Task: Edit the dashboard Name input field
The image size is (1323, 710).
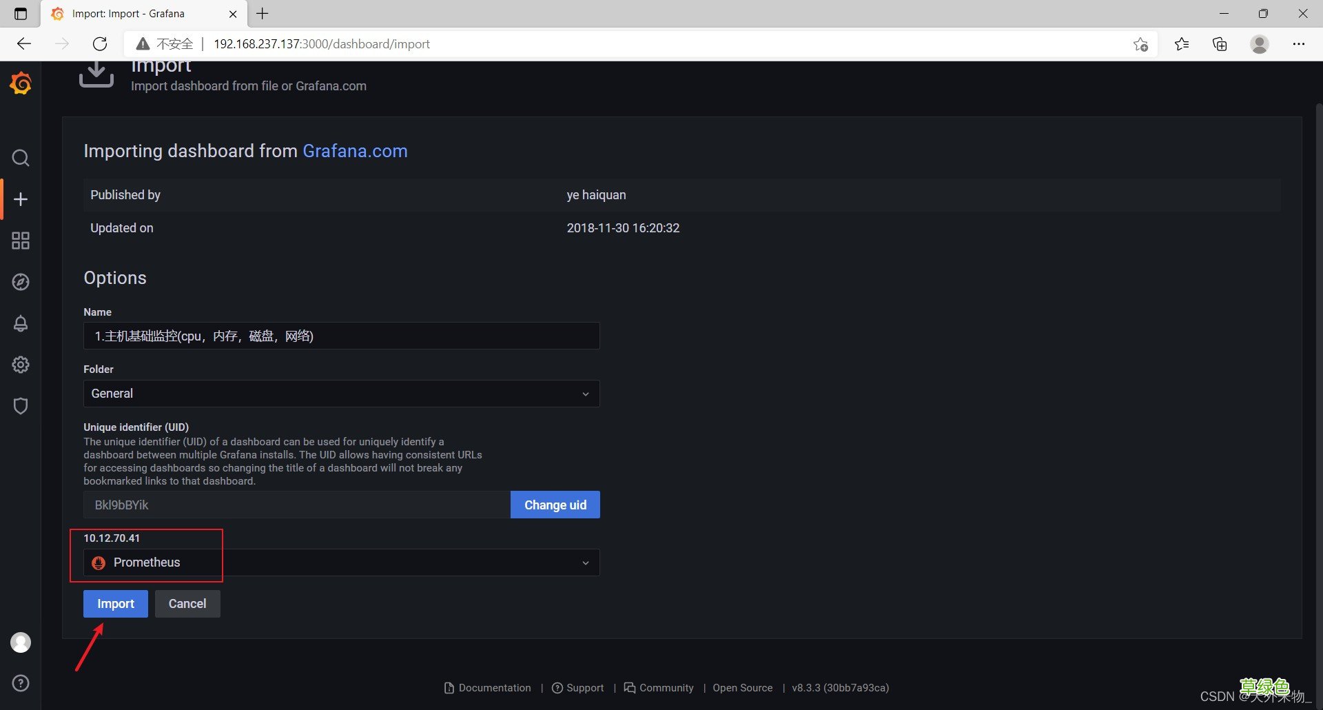Action: 341,336
